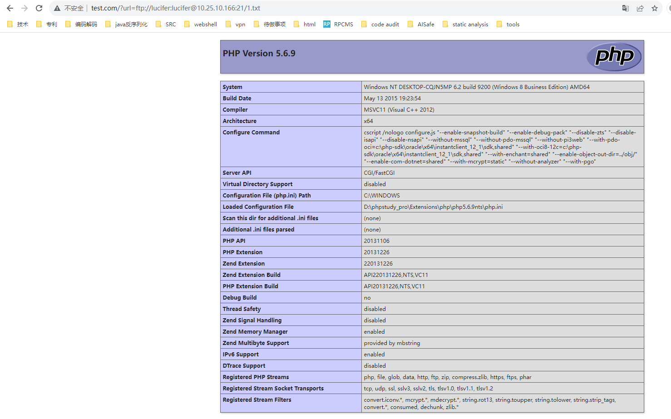The height and width of the screenshot is (419, 671).
Task: Click the Zend Signal Handling label
Action: pos(252,320)
